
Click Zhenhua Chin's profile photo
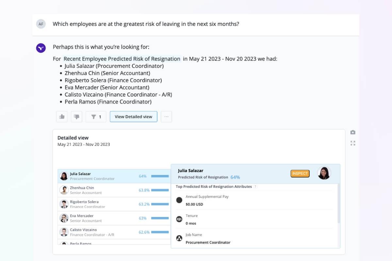pos(64,190)
